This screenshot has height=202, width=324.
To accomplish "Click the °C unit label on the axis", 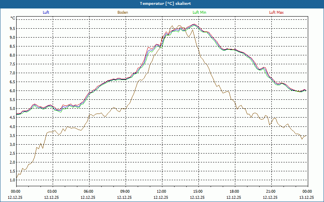I will [x=13, y=18].
